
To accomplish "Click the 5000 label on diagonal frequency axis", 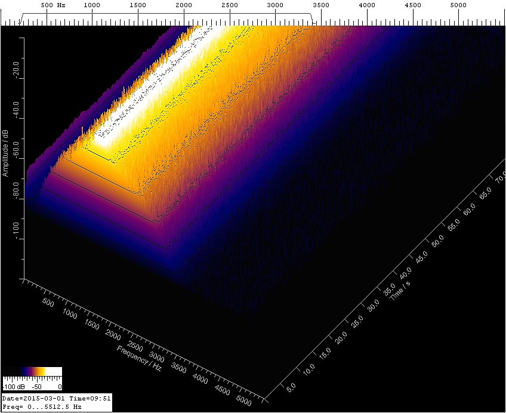I will [244, 399].
